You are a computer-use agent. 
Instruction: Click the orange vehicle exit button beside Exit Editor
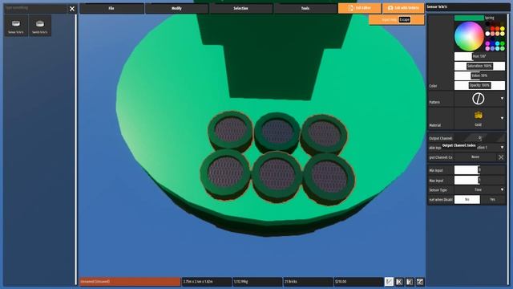click(x=403, y=8)
